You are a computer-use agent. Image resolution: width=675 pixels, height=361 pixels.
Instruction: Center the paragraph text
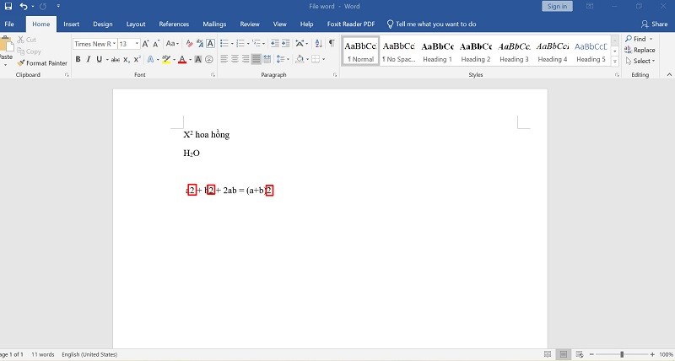click(235, 59)
